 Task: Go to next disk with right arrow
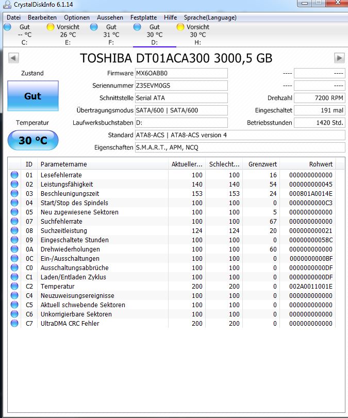click(x=339, y=58)
